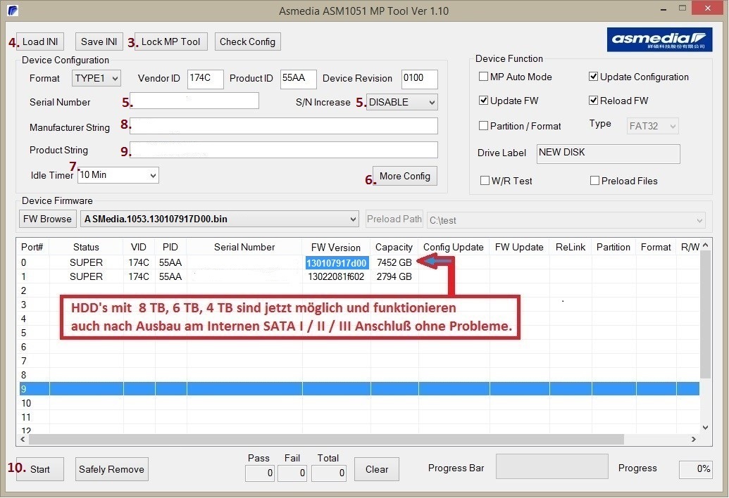Click the Manufacturer String field
Image resolution: width=729 pixels, height=498 pixels.
pos(284,126)
